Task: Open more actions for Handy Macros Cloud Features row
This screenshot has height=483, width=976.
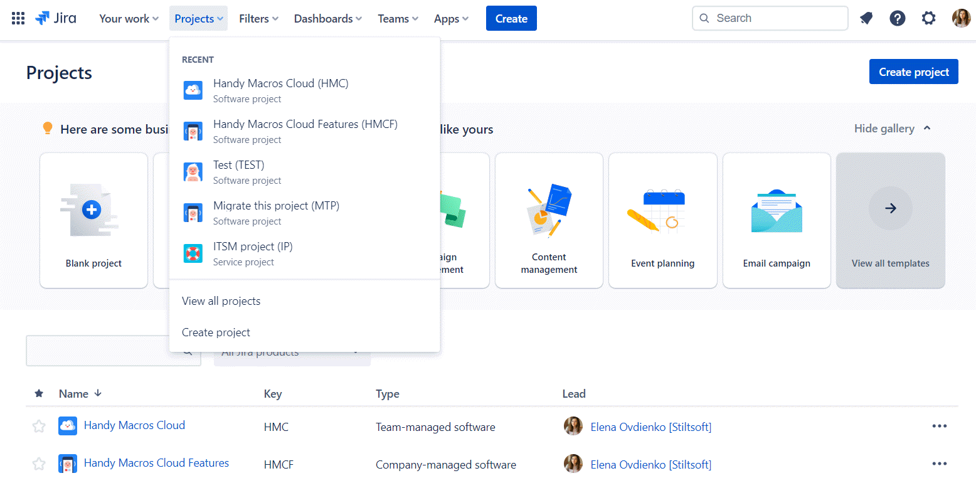Action: click(939, 464)
